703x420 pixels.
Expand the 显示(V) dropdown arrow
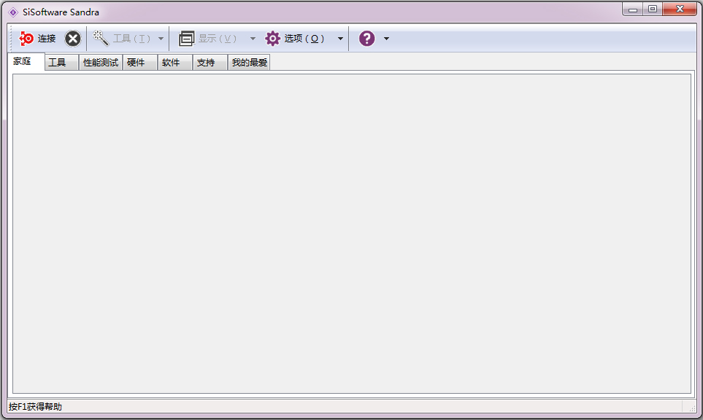(253, 39)
